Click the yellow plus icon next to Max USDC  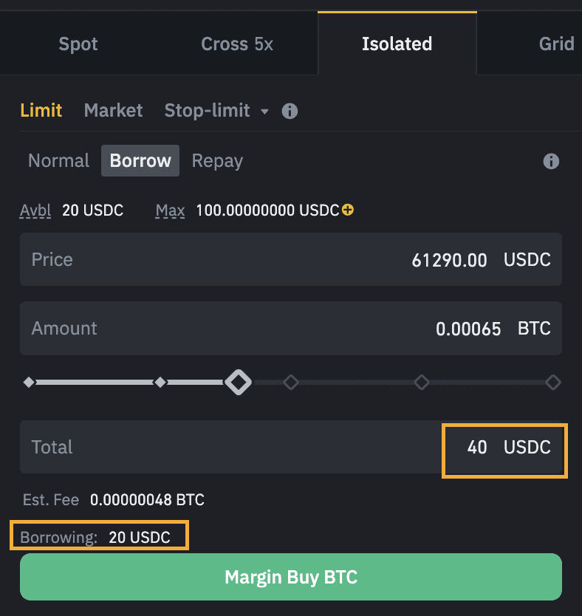tap(348, 211)
